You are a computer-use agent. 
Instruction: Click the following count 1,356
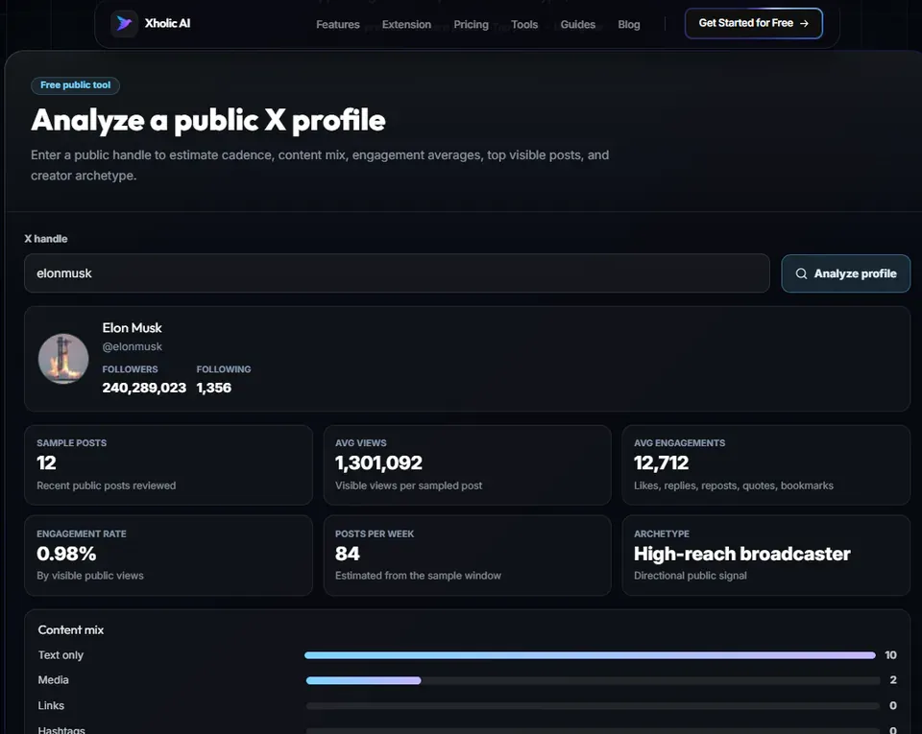214,388
